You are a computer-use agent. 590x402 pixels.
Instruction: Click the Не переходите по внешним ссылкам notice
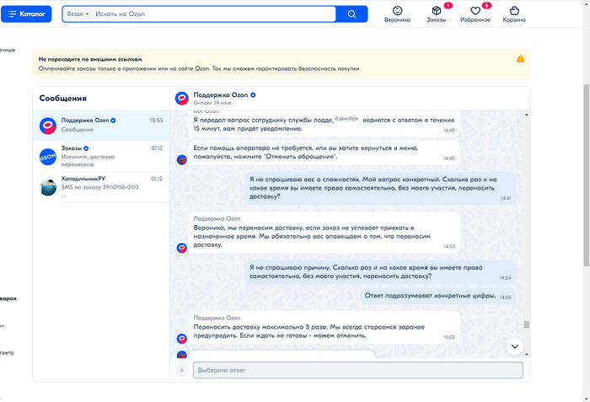[x=281, y=64]
